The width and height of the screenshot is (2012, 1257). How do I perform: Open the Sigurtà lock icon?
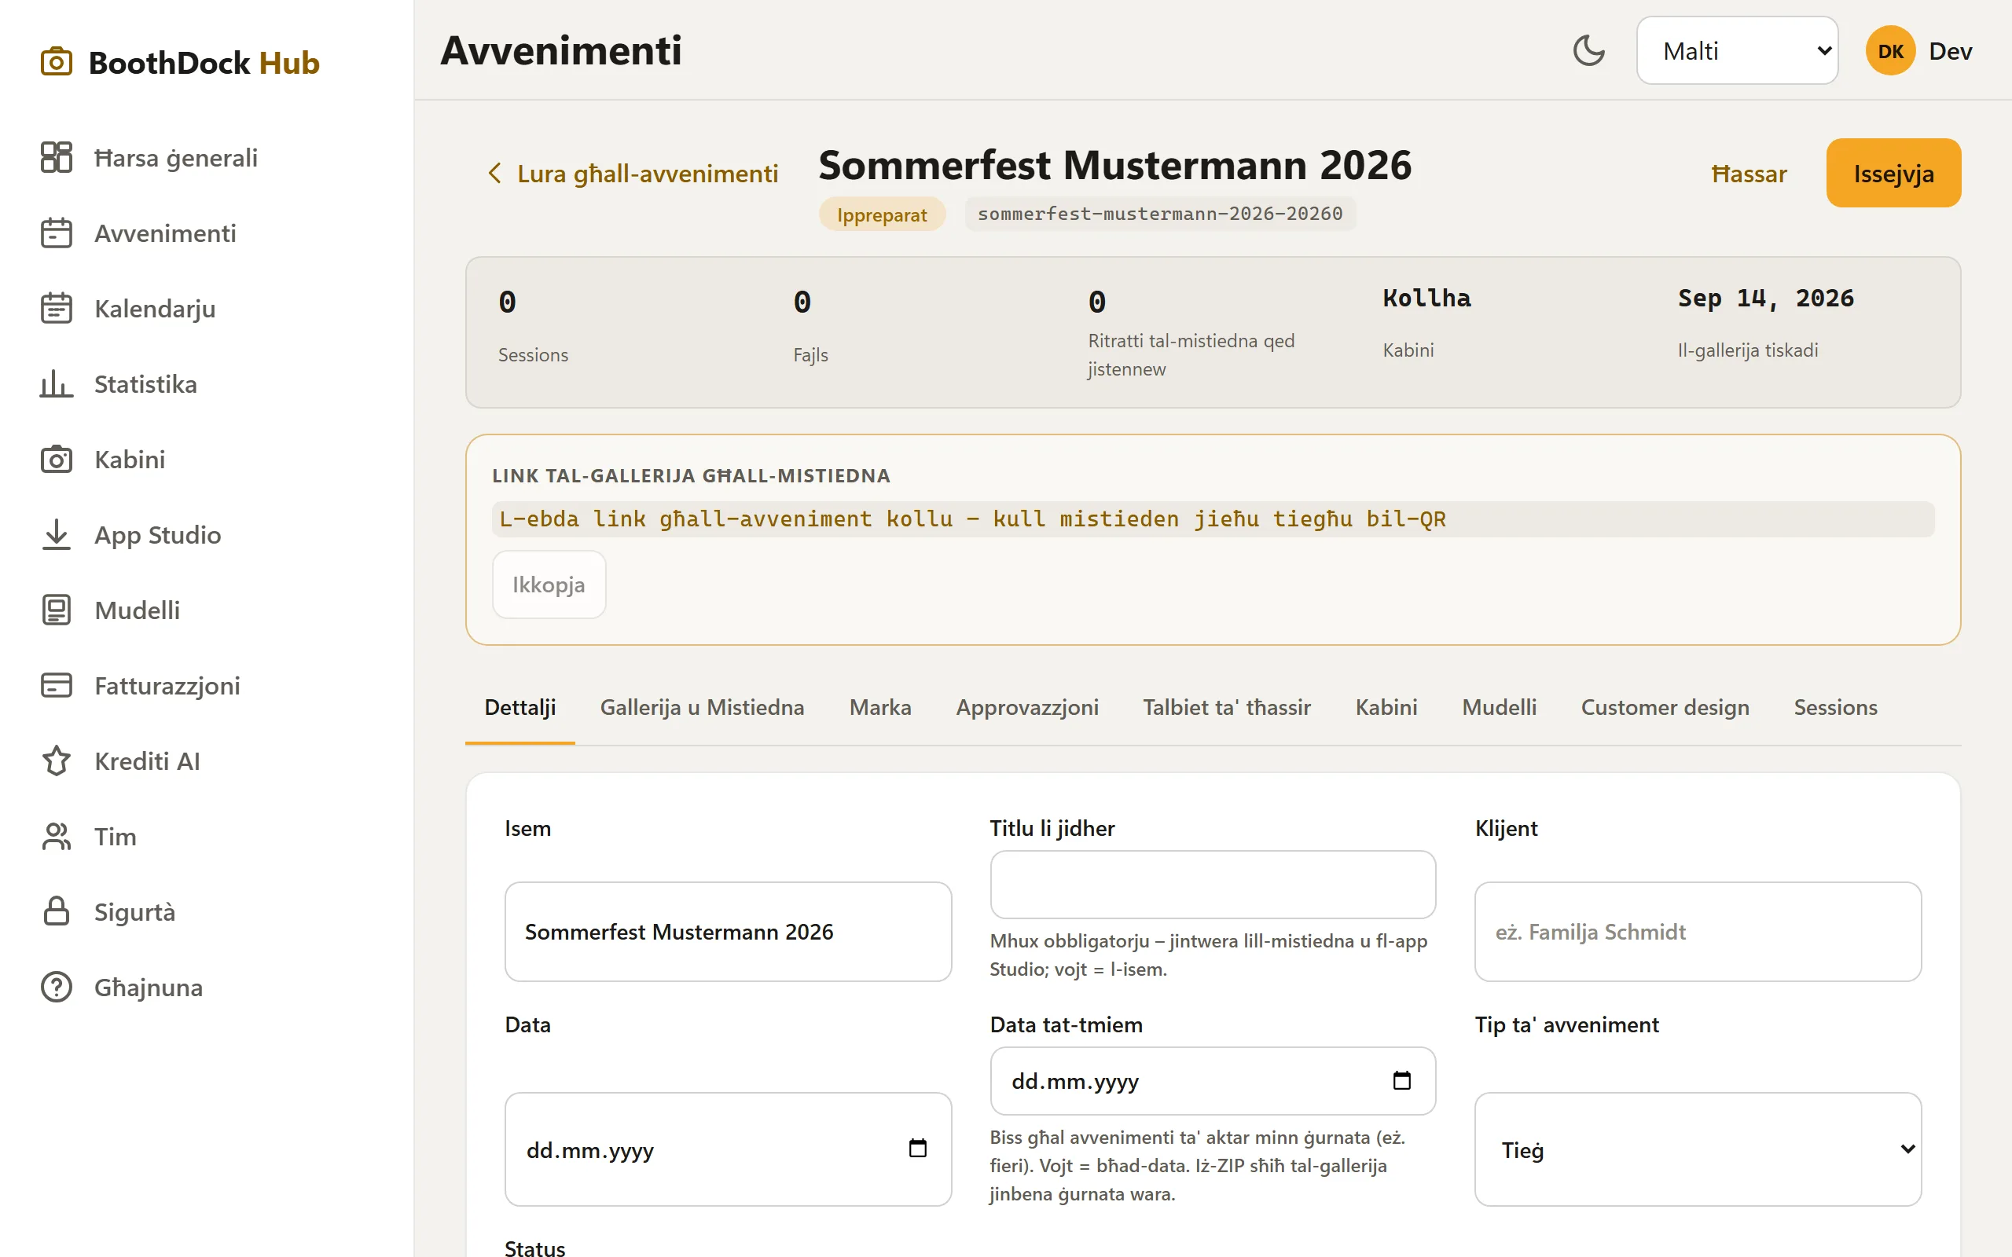coord(57,911)
